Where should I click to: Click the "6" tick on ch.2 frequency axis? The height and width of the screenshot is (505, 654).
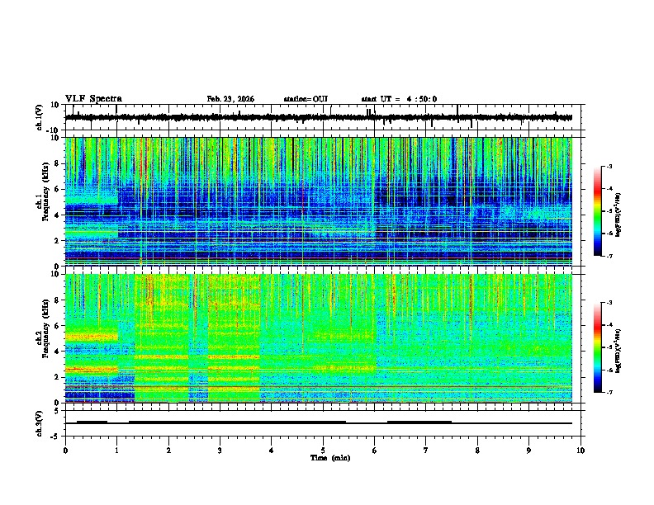pos(58,326)
